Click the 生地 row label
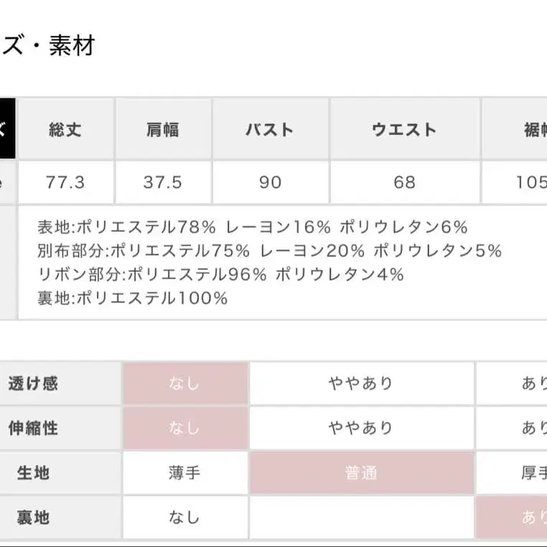 tap(33, 473)
